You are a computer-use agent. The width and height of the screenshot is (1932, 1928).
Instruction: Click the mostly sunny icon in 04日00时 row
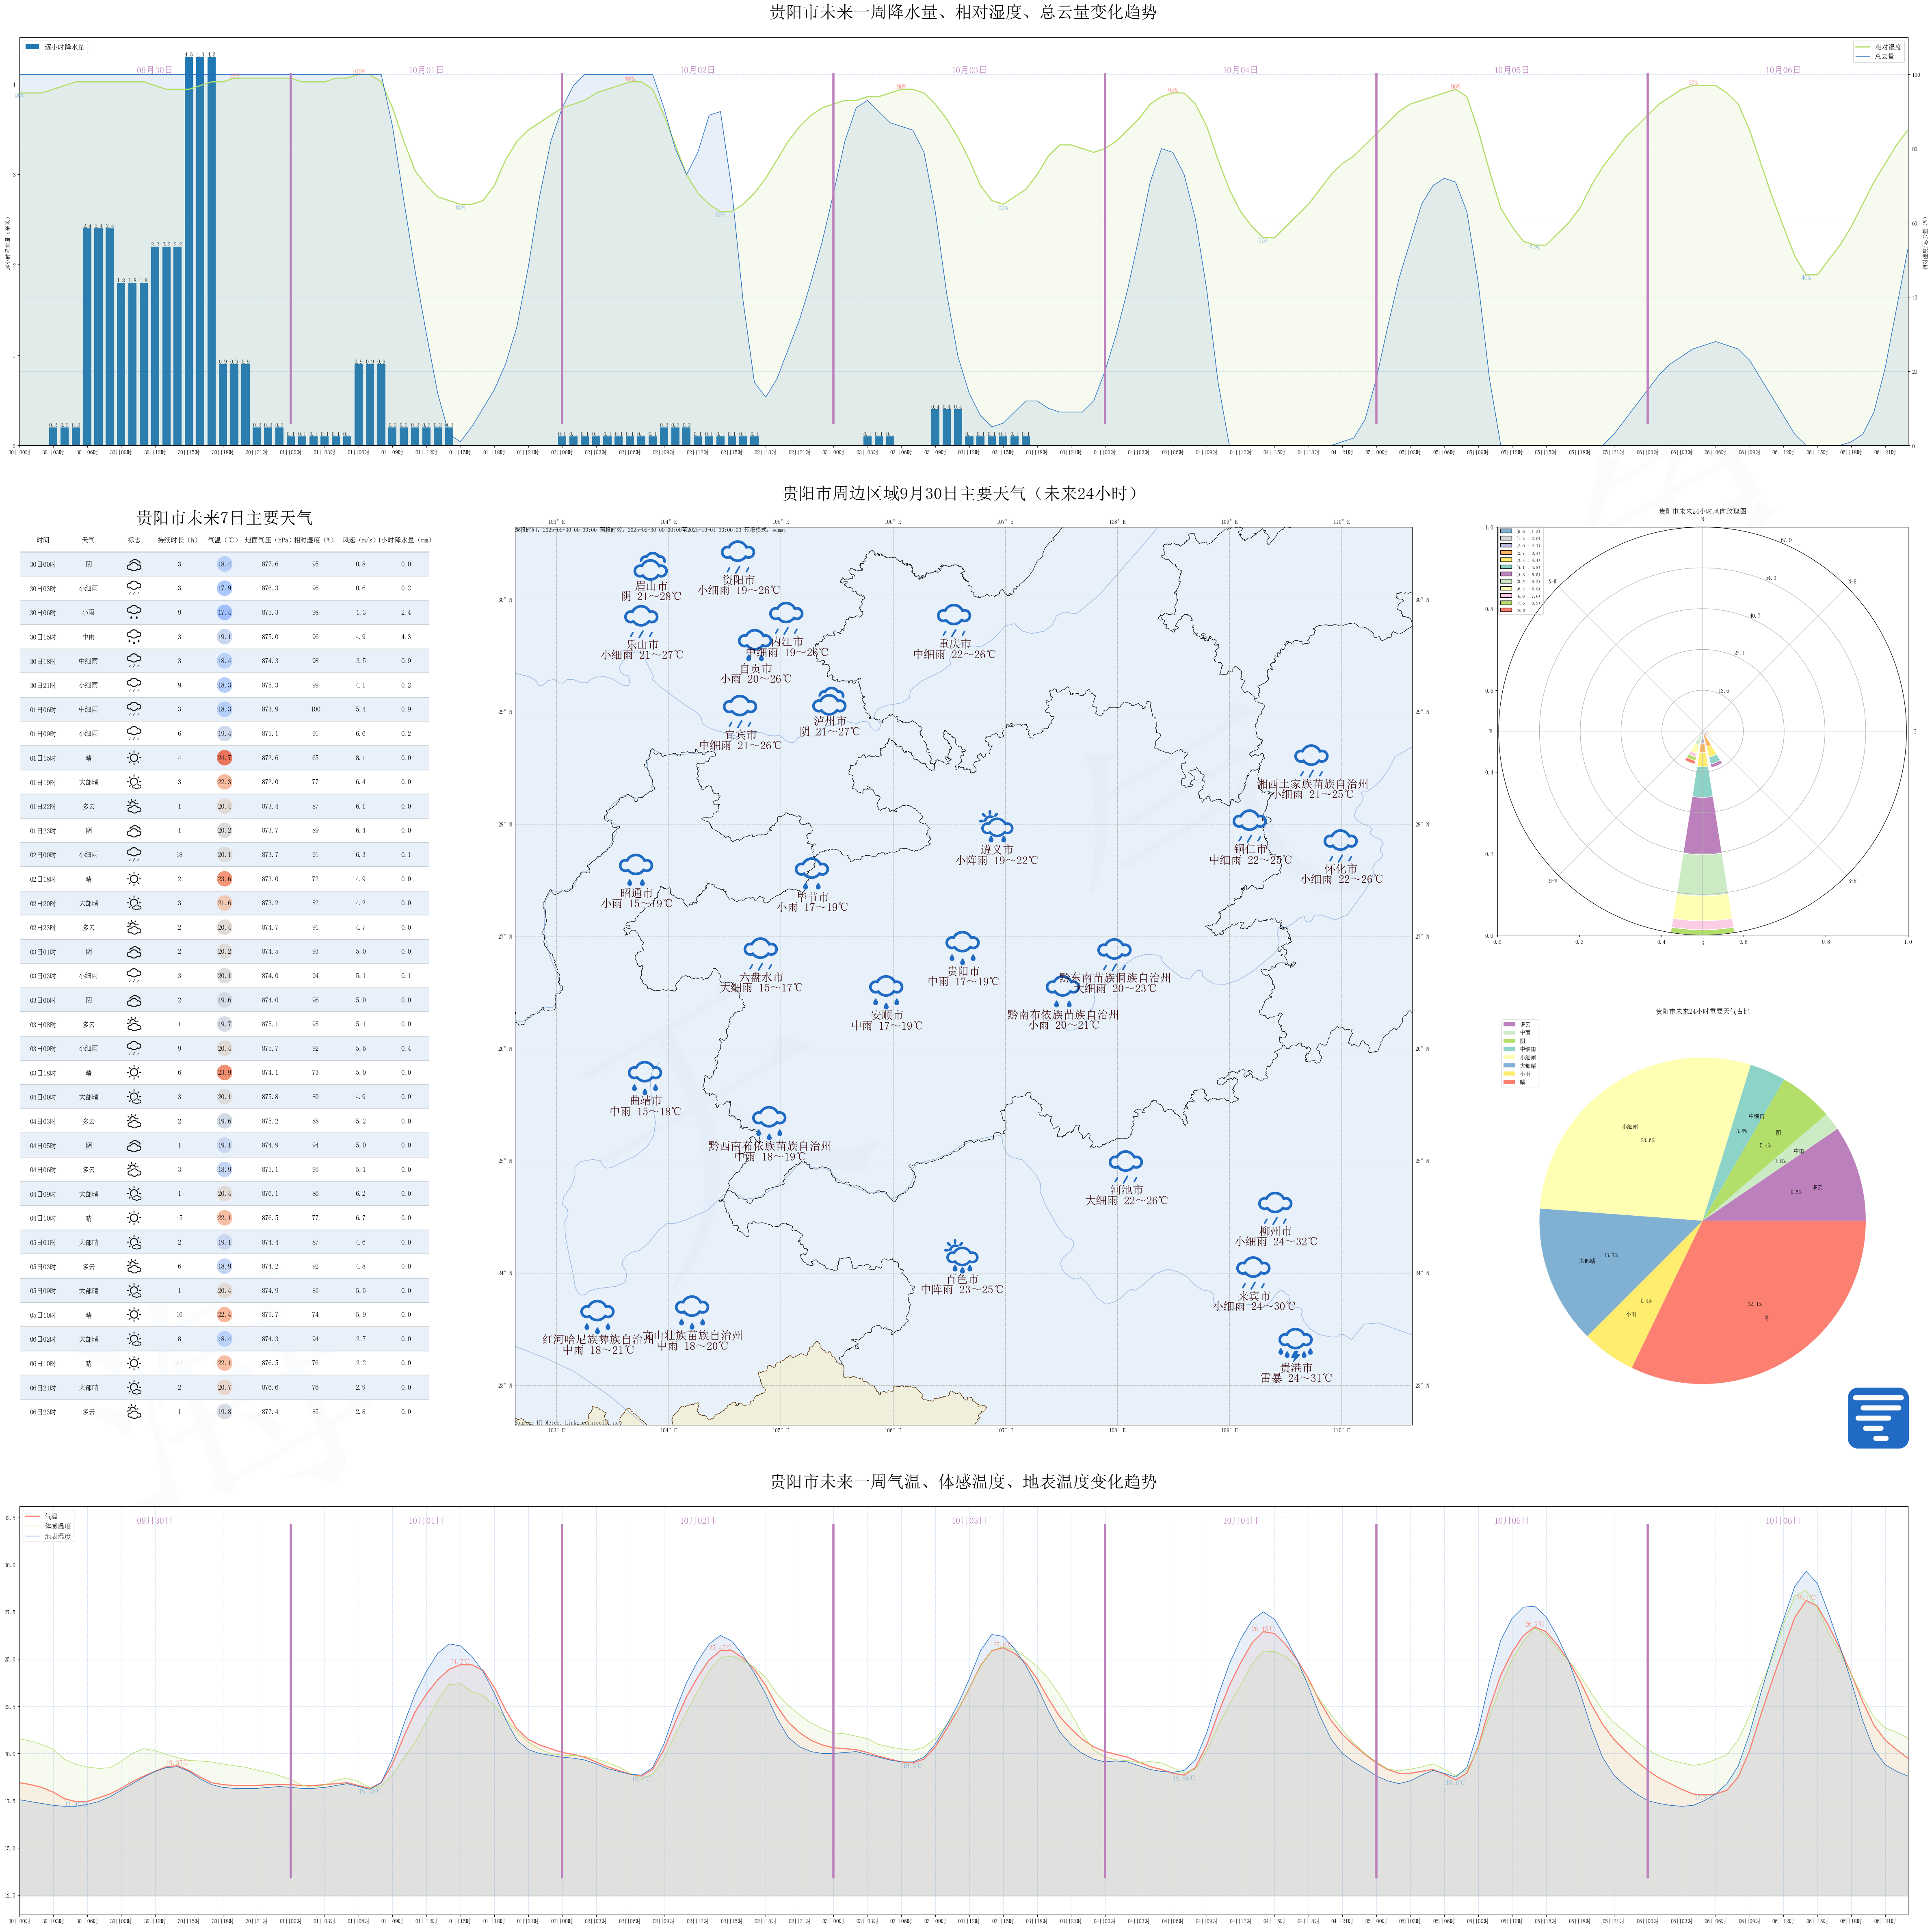[x=134, y=1097]
